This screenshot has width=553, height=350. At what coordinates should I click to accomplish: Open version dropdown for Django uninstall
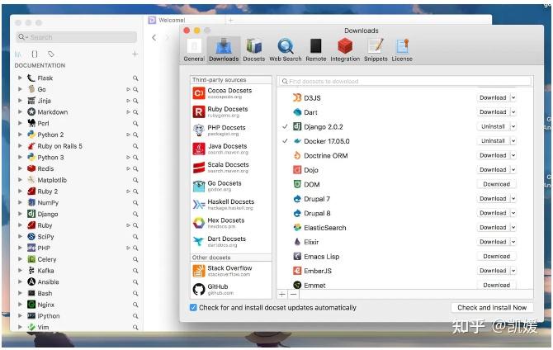click(x=513, y=126)
